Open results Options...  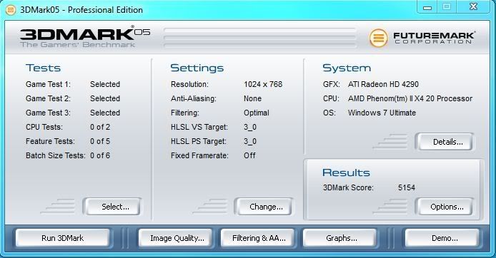[x=445, y=207]
